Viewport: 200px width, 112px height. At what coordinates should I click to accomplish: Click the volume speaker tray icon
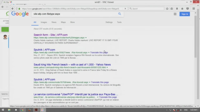181,110
